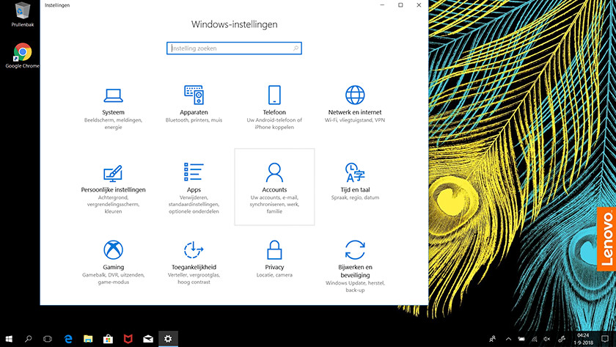The width and height of the screenshot is (616, 347).
Task: Open the Accounts settings tile
Action: coord(274,186)
